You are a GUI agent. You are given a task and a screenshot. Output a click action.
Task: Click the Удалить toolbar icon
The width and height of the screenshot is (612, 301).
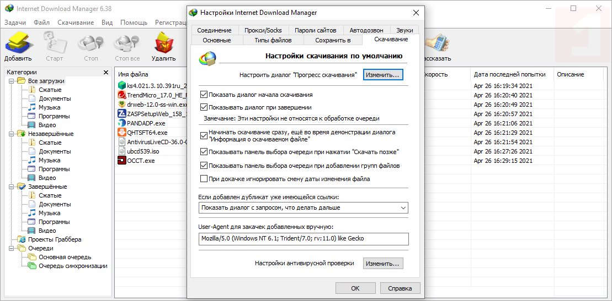pyautogui.click(x=164, y=43)
